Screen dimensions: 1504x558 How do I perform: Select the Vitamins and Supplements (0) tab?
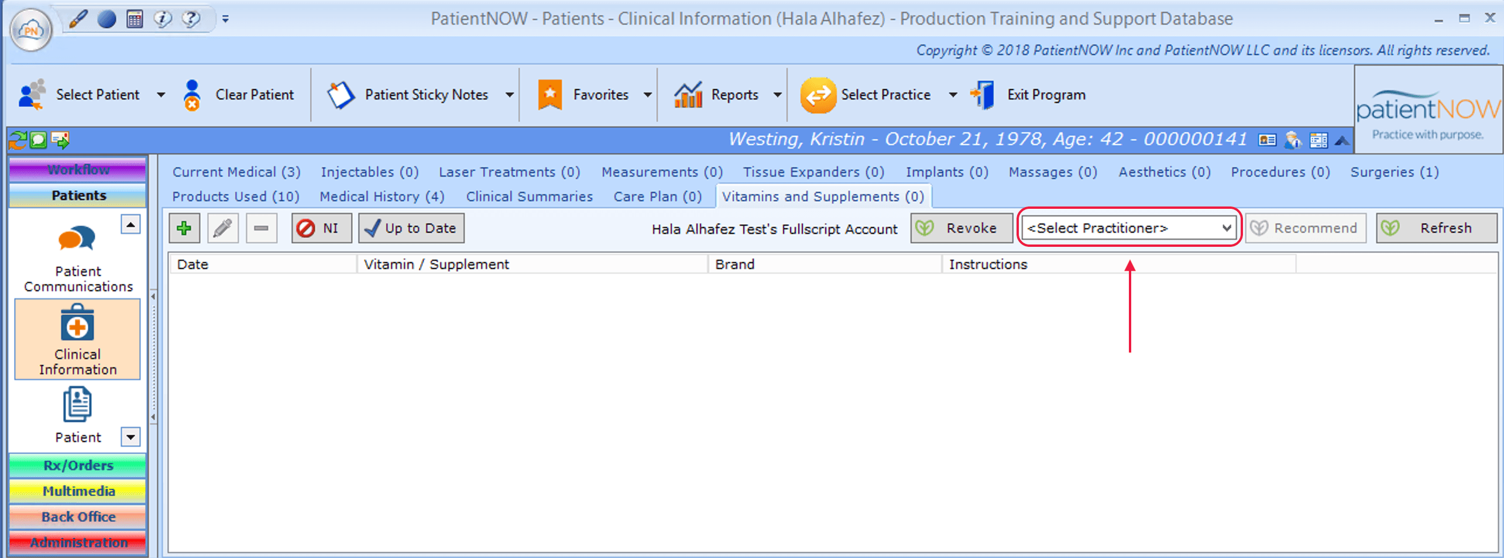[823, 197]
